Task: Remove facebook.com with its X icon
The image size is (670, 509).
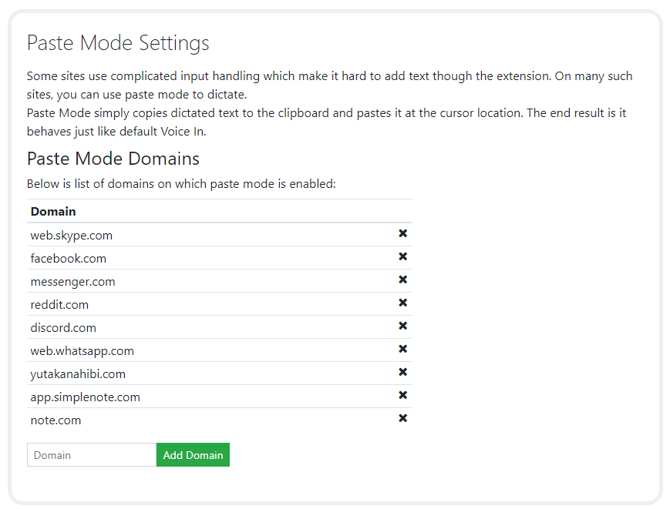Action: click(402, 256)
